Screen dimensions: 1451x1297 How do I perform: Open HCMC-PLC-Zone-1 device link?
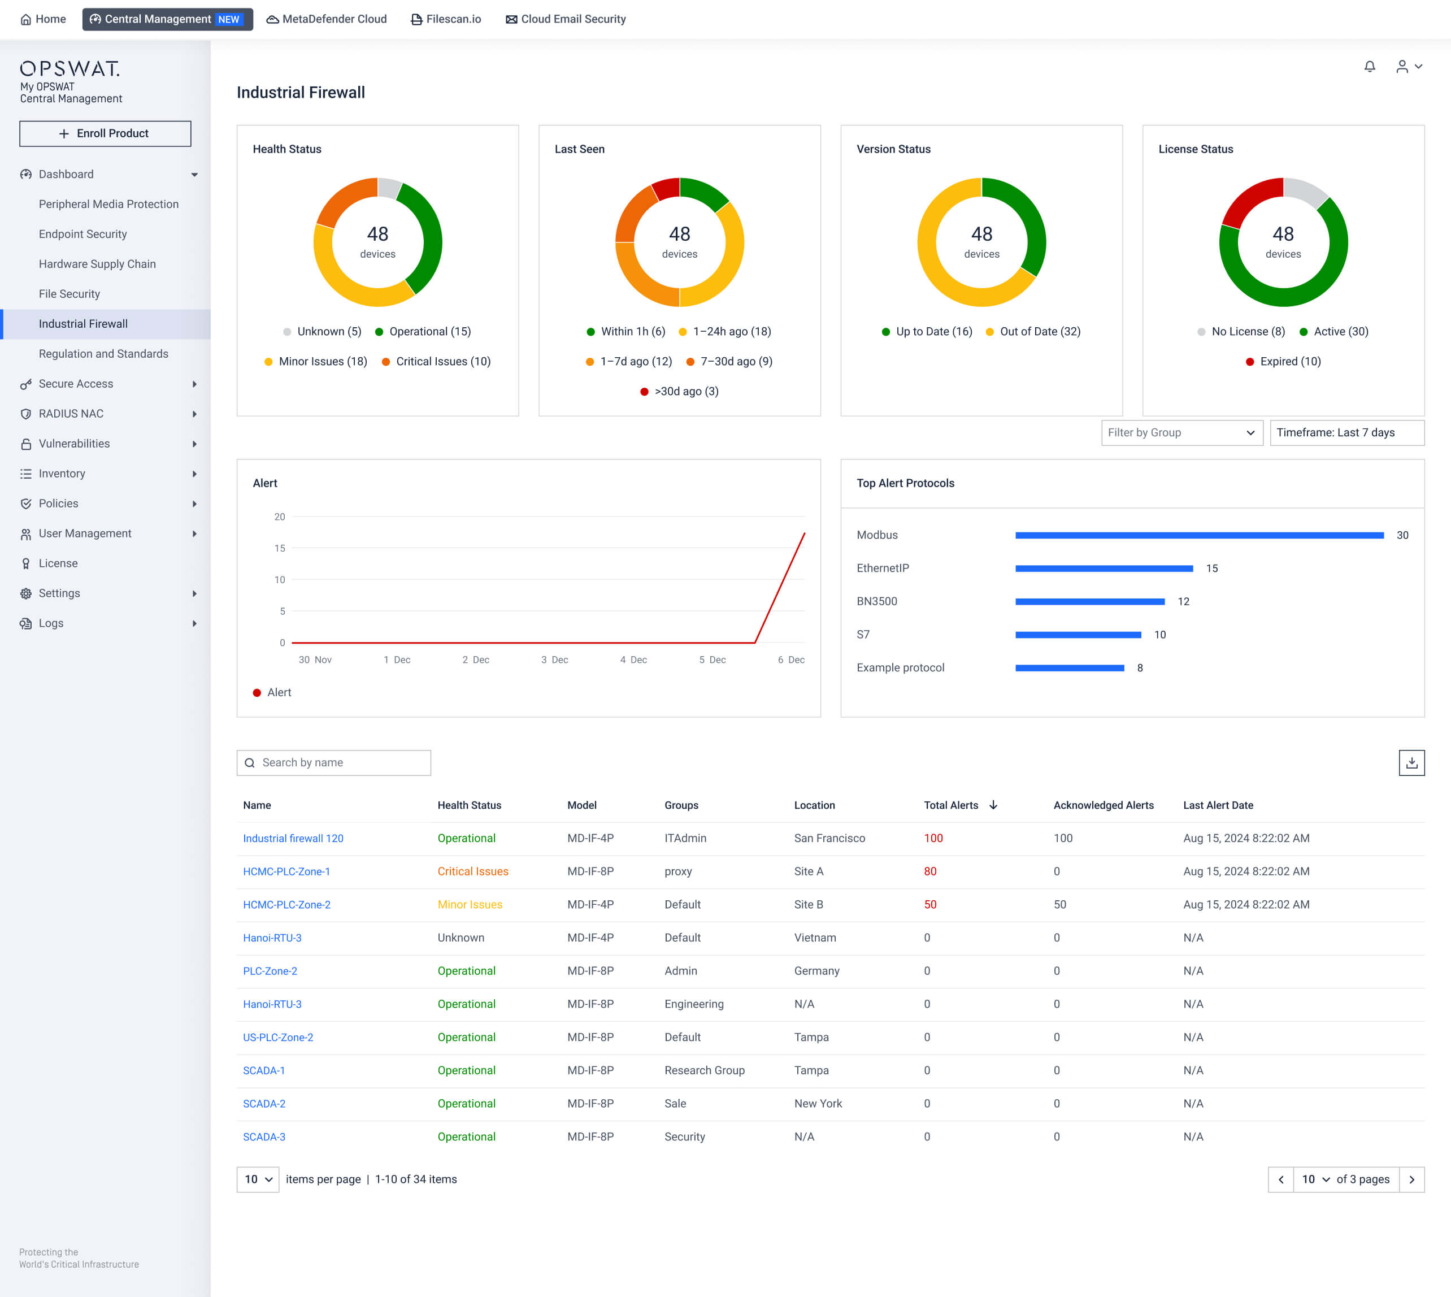(x=286, y=871)
